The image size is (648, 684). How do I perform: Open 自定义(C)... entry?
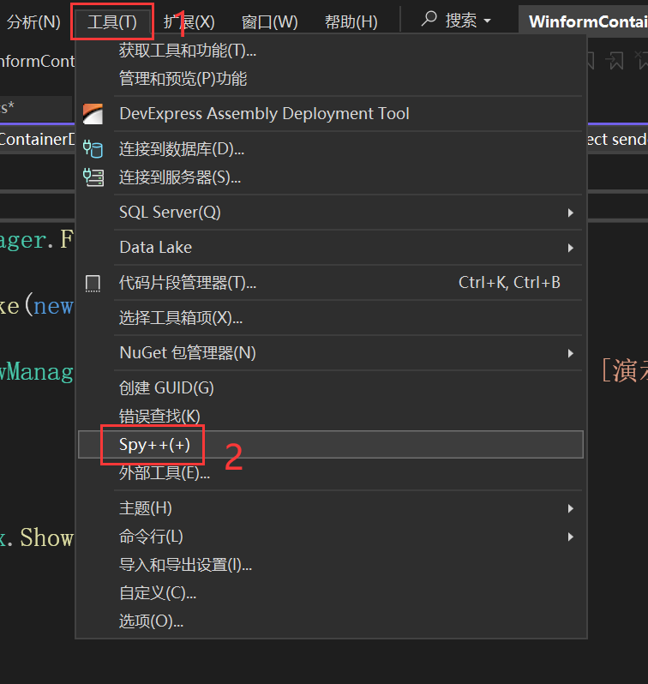point(331,593)
